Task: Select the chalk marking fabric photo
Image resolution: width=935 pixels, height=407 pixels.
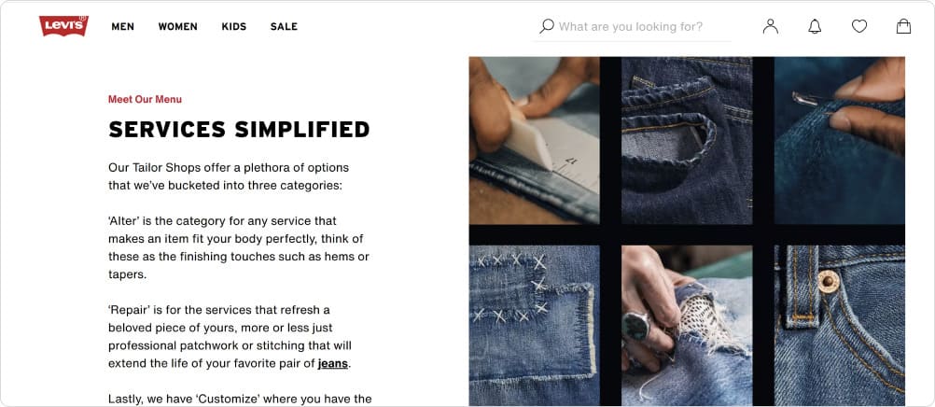Action: 534,140
